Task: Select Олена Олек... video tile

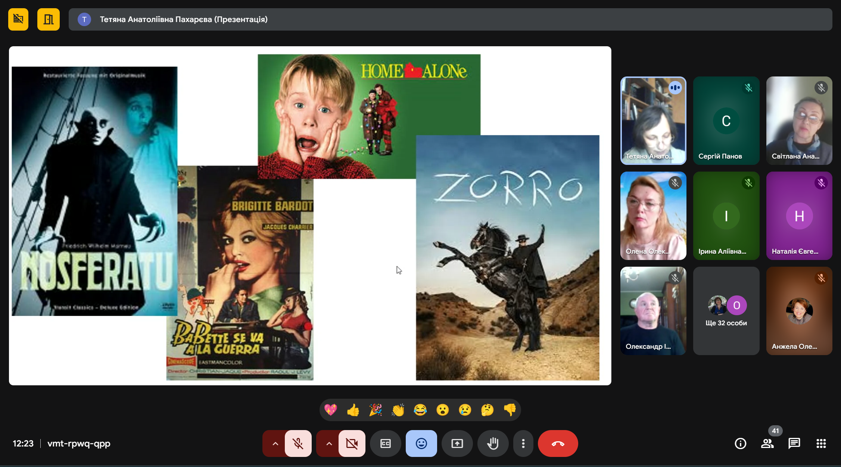Action: [653, 216]
